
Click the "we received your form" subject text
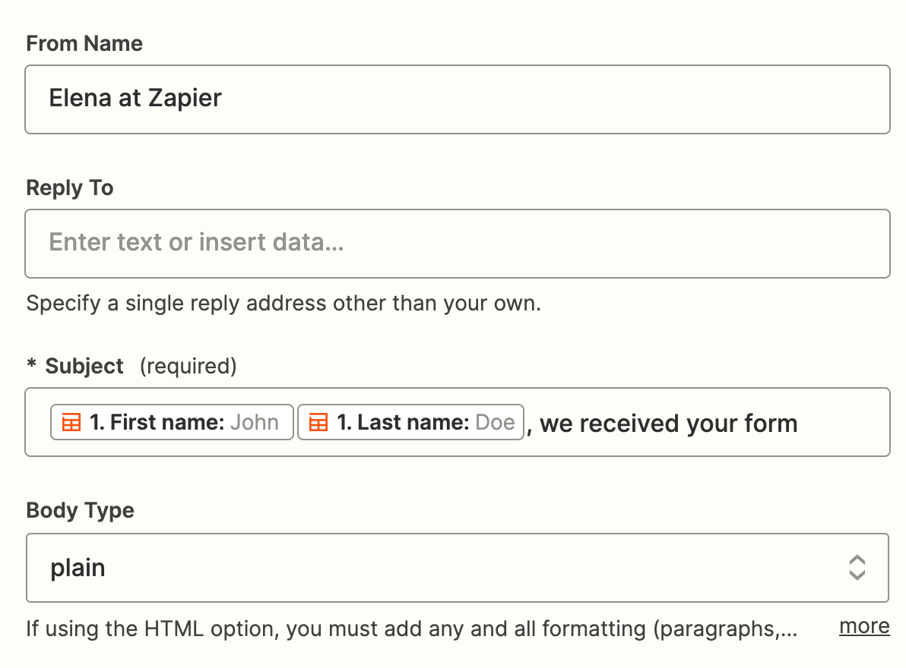[668, 424]
